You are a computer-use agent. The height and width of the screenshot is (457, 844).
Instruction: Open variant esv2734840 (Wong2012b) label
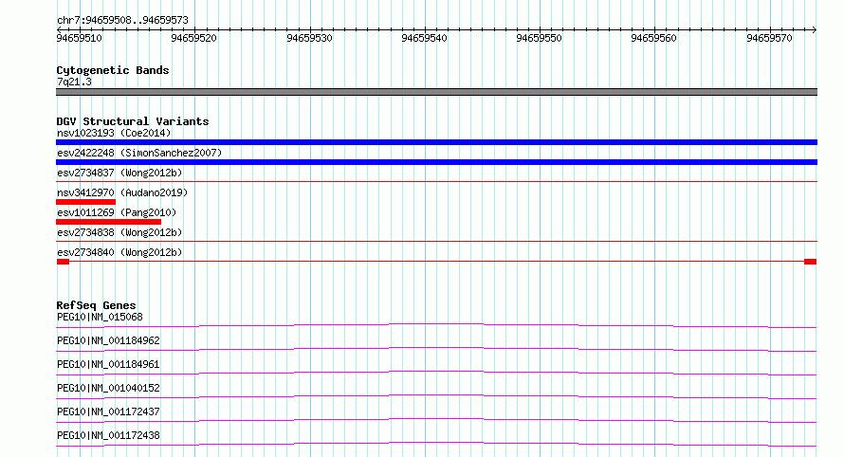point(119,252)
